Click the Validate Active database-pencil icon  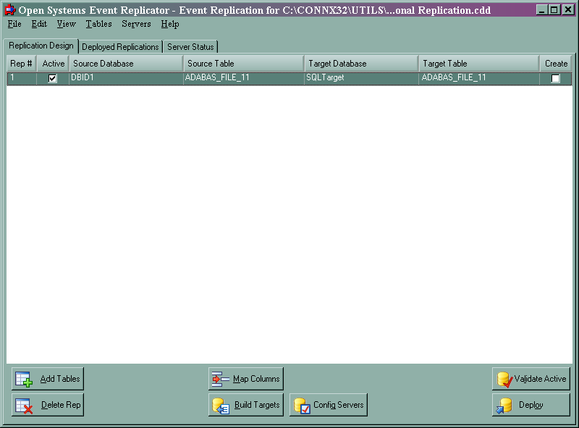pos(504,378)
